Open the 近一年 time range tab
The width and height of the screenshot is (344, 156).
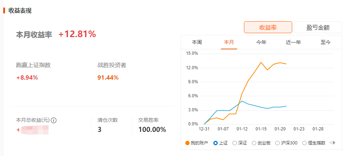tap(293, 42)
